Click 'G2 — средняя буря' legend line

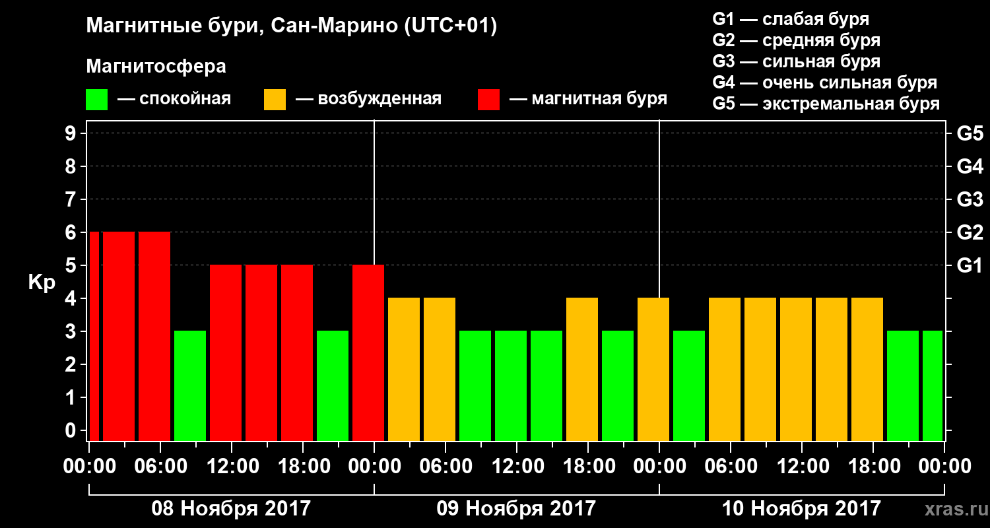coord(796,40)
